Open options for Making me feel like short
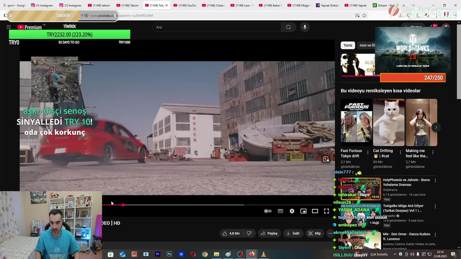 [433, 153]
